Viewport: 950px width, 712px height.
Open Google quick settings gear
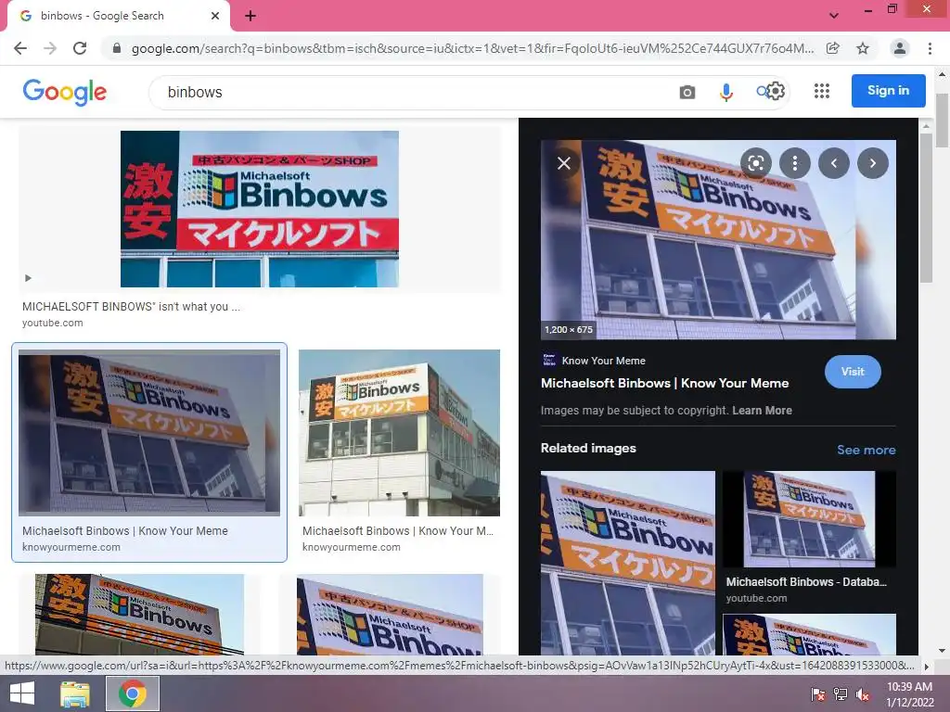[x=777, y=91]
